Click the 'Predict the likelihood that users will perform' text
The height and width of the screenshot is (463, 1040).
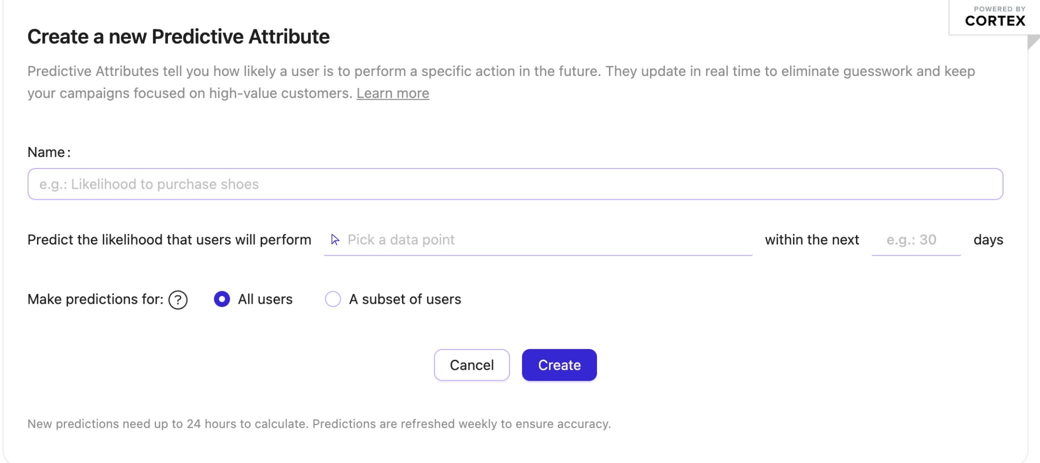coord(169,240)
